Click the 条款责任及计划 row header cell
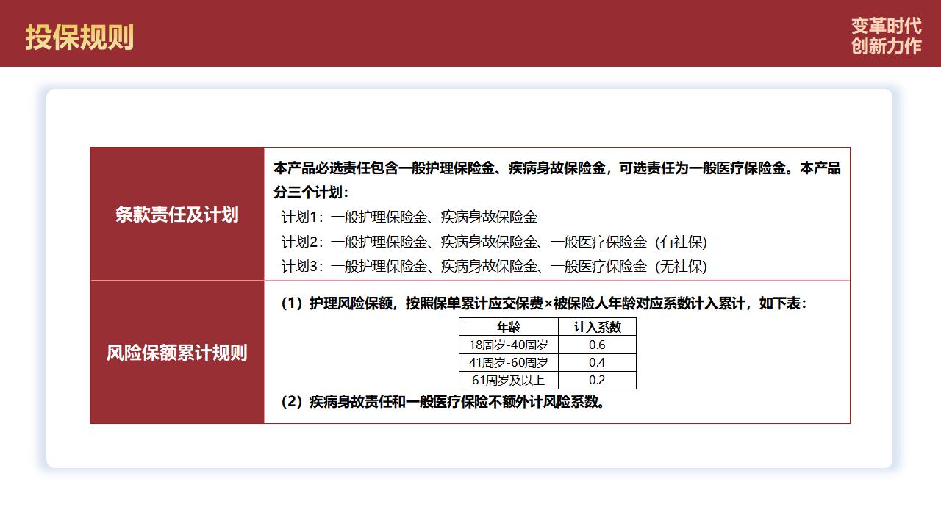The image size is (941, 529). (176, 215)
